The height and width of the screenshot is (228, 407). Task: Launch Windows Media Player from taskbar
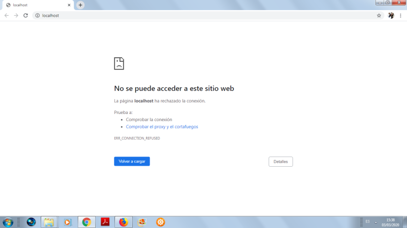(x=68, y=222)
